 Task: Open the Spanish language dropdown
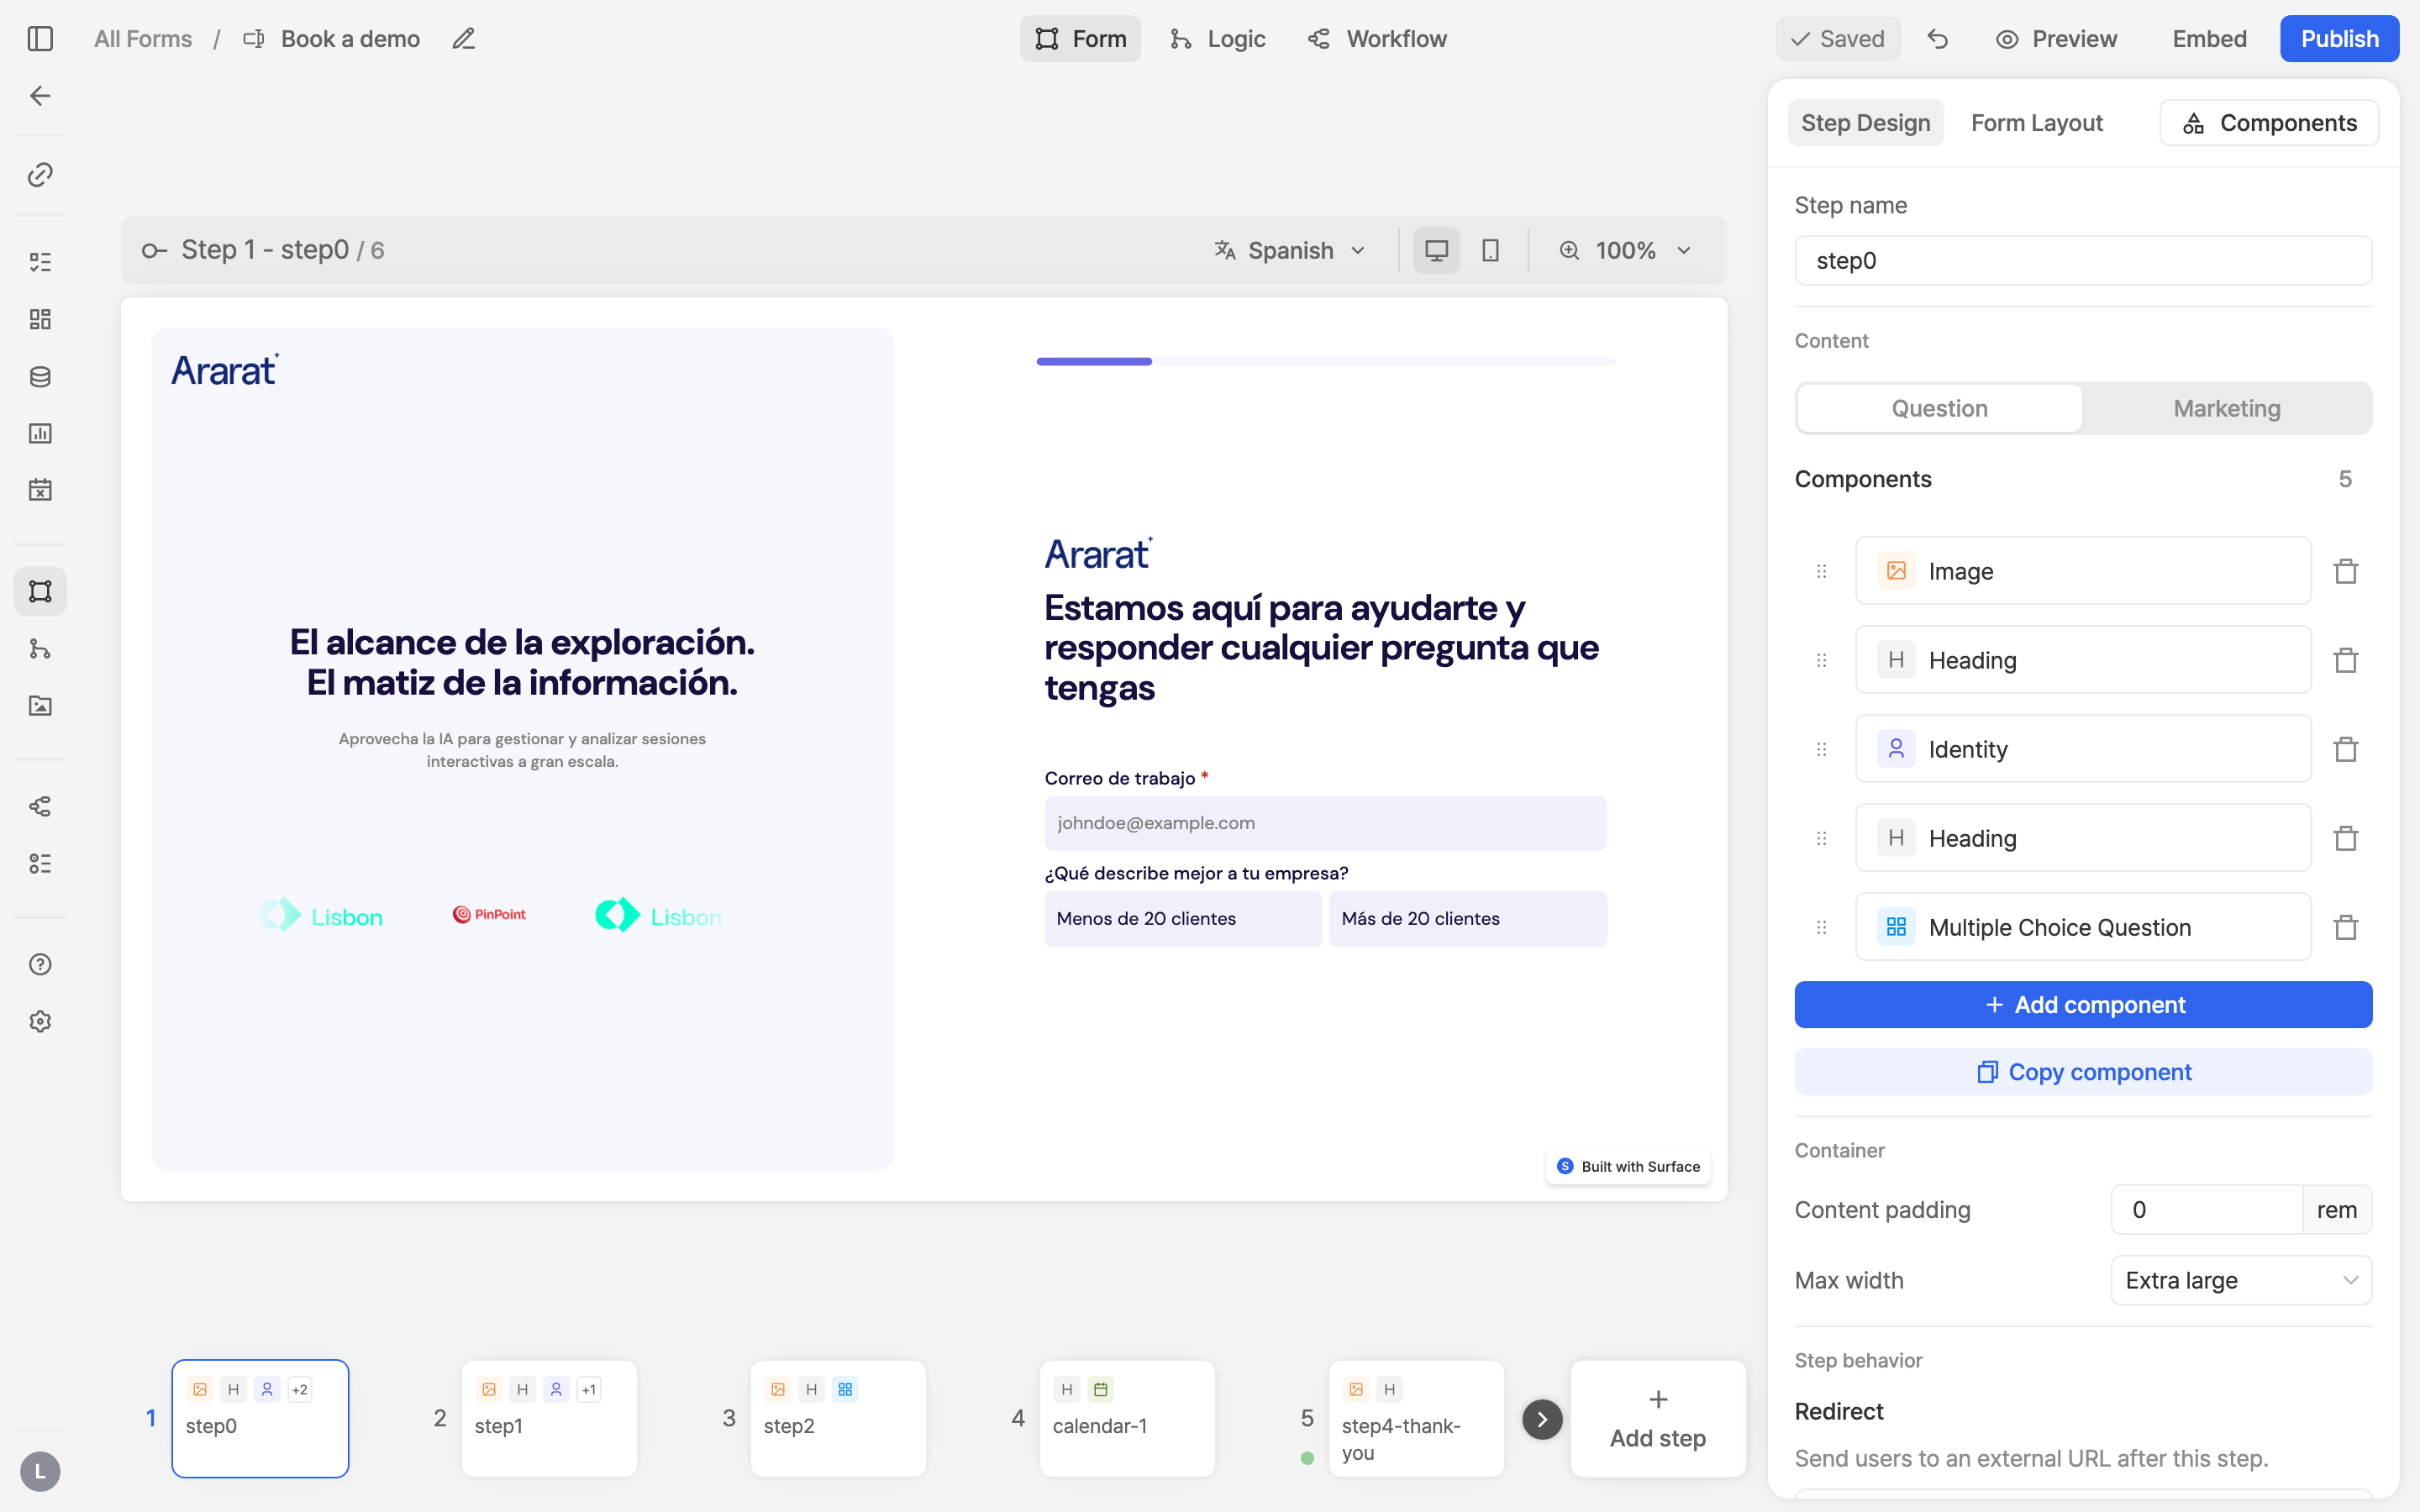1290,250
